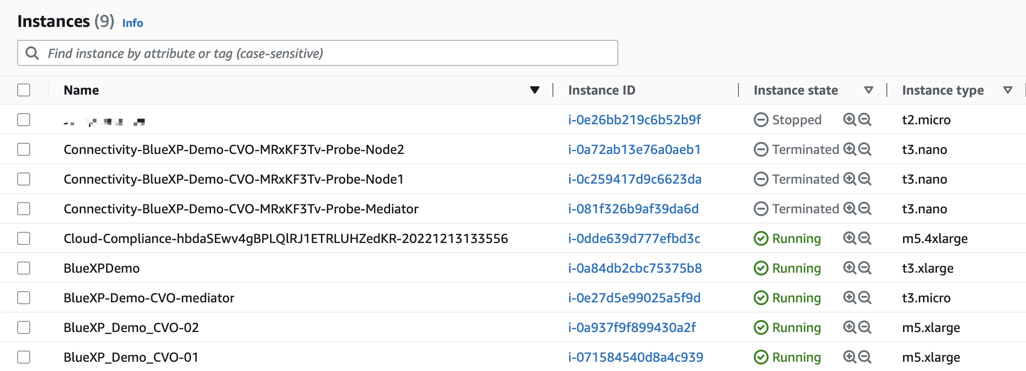The width and height of the screenshot is (1026, 371).
Task: Click zoom-out icon on BlueXP-Demo-CVO-mediator row
Action: (865, 298)
